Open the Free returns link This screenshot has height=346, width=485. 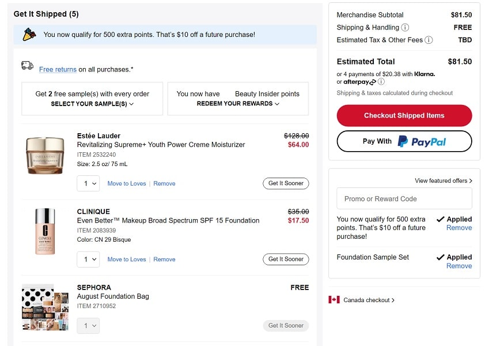[x=58, y=70]
